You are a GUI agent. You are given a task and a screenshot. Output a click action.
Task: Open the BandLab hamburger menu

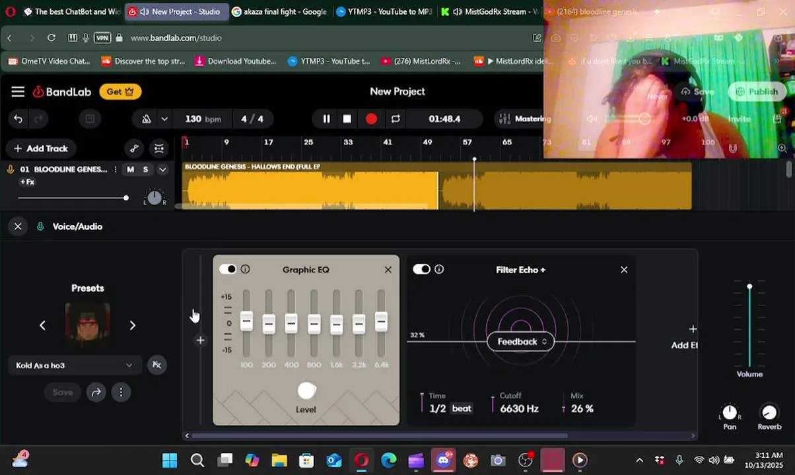(18, 92)
